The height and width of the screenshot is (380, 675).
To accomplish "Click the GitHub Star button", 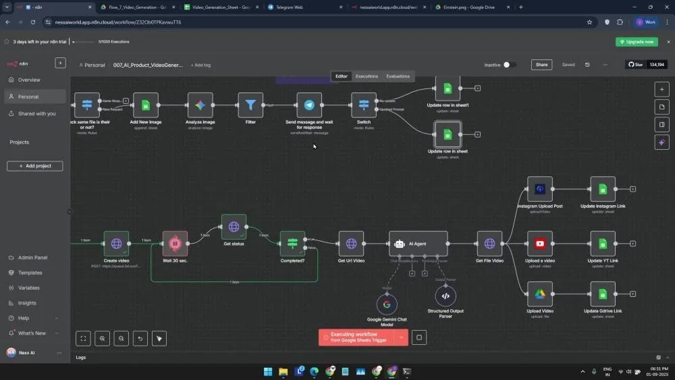I will coord(635,65).
